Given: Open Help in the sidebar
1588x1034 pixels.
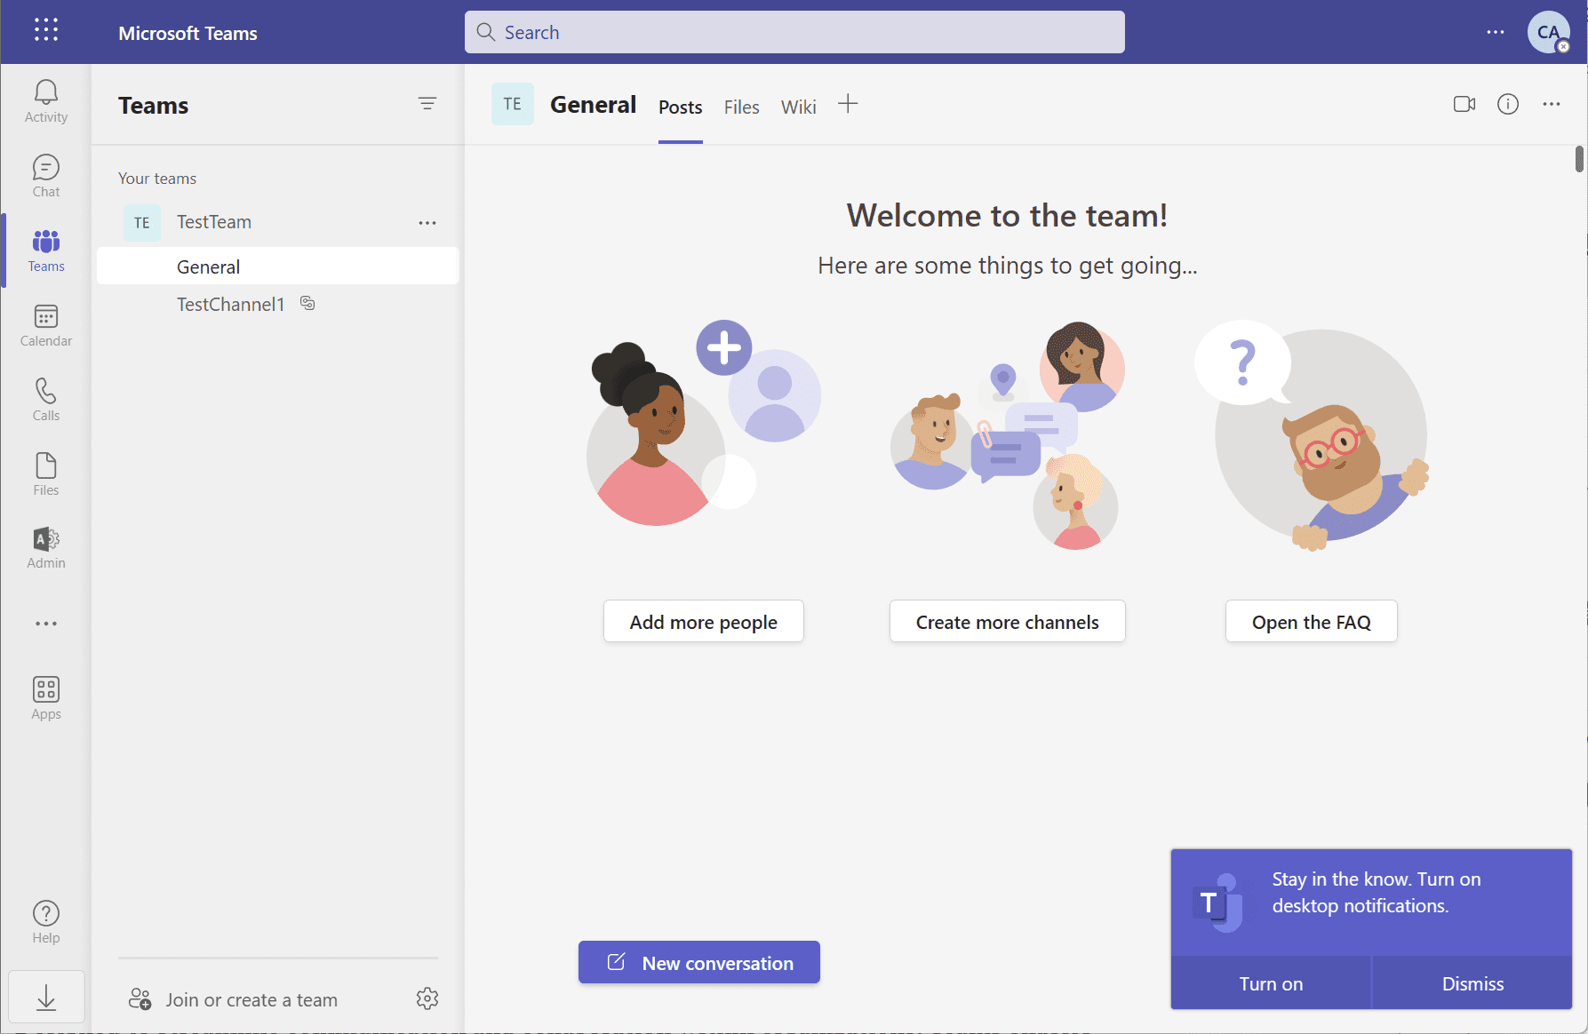Looking at the screenshot, I should click(x=46, y=922).
